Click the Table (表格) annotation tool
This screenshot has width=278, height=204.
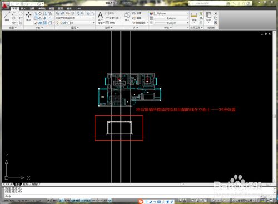(x=110, y=23)
